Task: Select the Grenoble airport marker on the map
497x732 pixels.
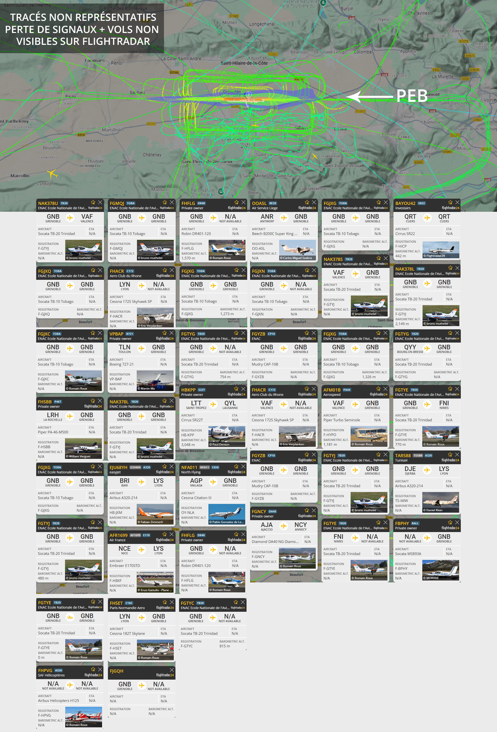Action: coord(248,95)
